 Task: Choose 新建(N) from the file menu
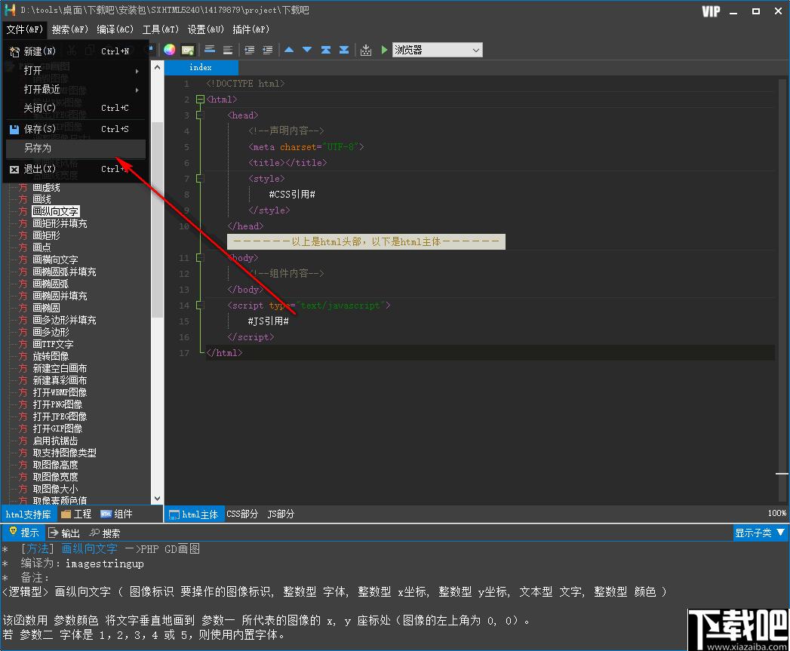tap(75, 51)
